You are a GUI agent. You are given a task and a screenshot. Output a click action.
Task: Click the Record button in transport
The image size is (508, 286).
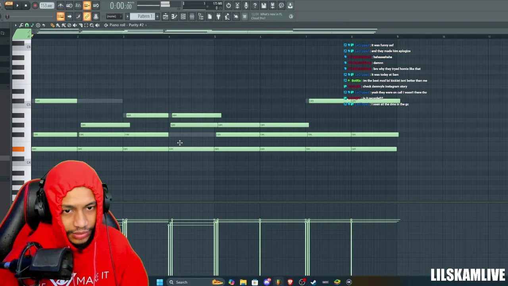click(35, 6)
